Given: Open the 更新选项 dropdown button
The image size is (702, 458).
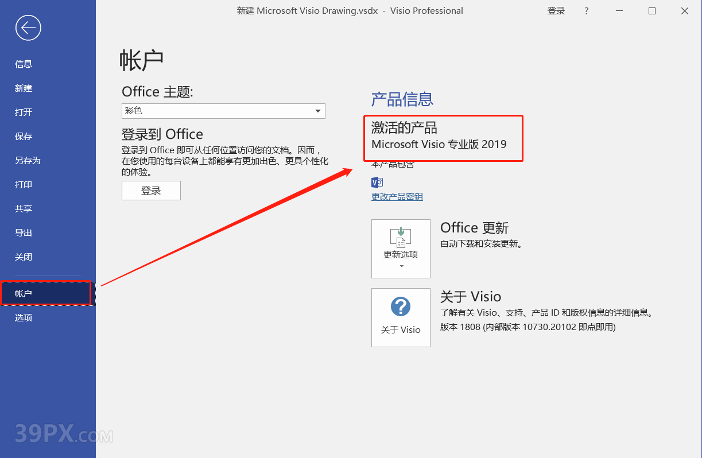Looking at the screenshot, I should pos(401,249).
